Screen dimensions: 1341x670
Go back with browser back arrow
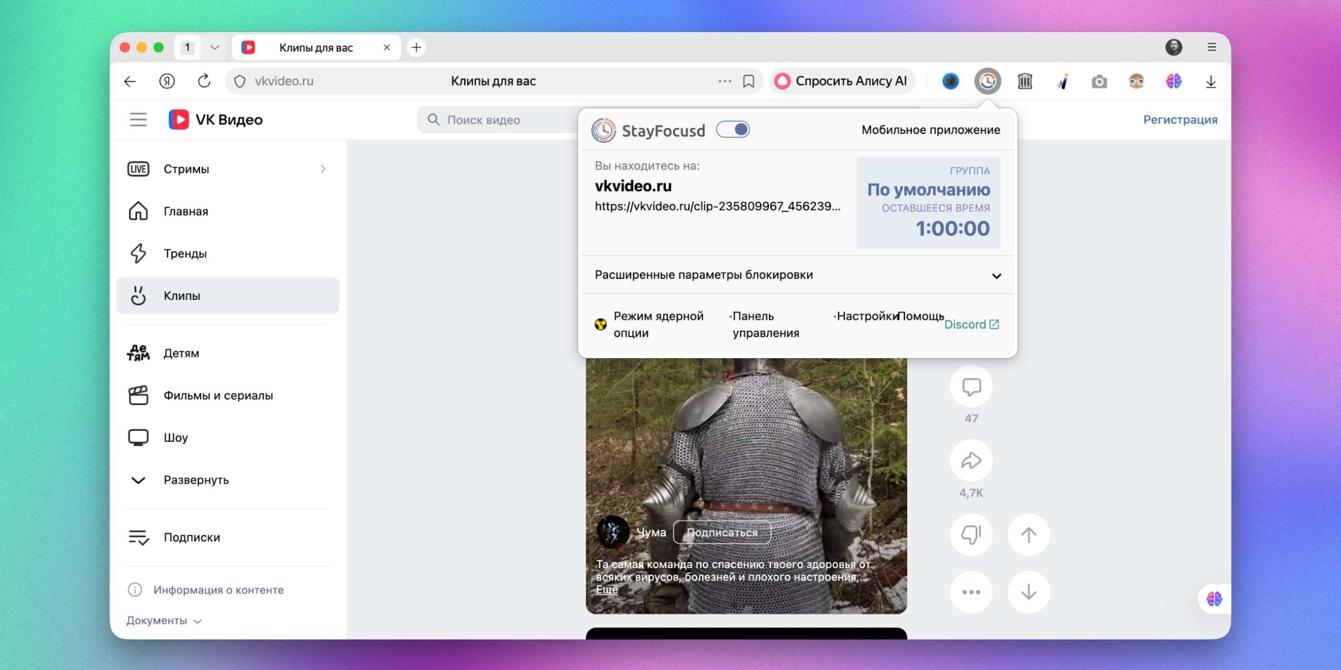(130, 81)
